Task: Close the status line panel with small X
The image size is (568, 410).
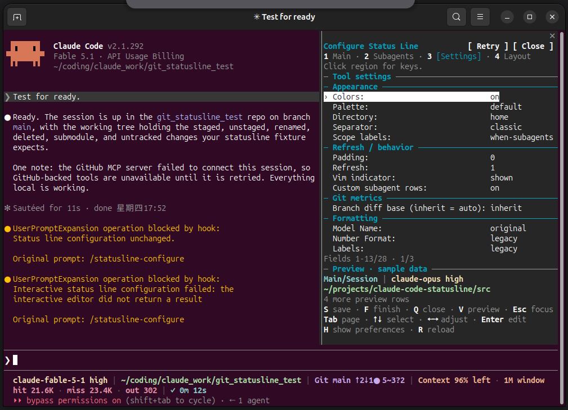Action: [x=552, y=36]
